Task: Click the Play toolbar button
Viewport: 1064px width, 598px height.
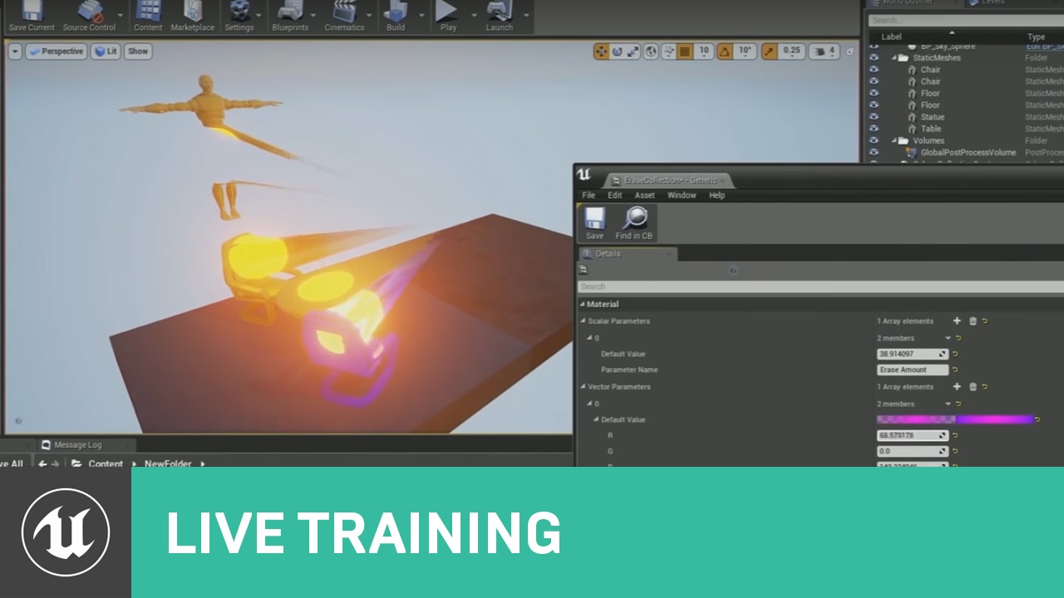Action: click(448, 17)
